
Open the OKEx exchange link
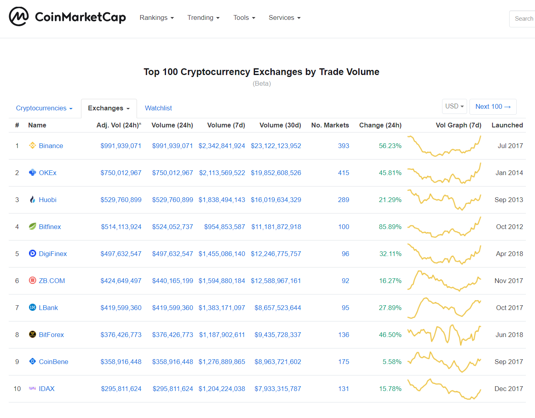(48, 173)
